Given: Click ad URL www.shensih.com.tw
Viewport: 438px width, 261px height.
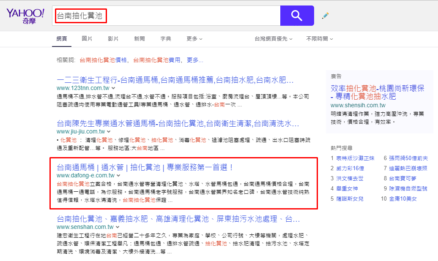Looking at the screenshot, I should coord(358,105).
